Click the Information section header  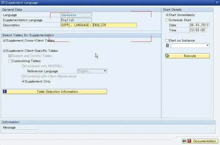[11, 122]
